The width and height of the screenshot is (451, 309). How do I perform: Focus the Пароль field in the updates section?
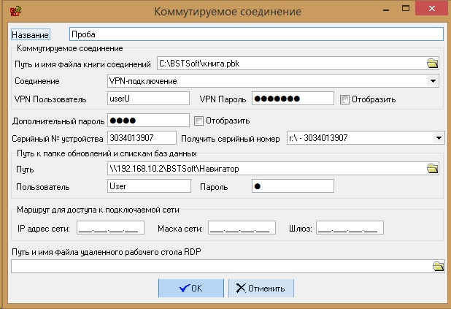(293, 186)
